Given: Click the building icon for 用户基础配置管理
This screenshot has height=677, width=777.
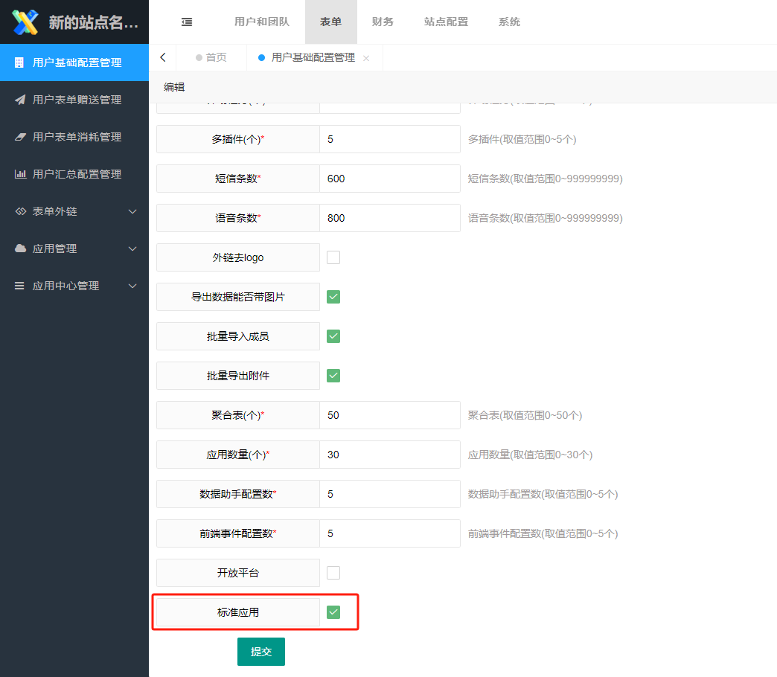Looking at the screenshot, I should pos(19,62).
